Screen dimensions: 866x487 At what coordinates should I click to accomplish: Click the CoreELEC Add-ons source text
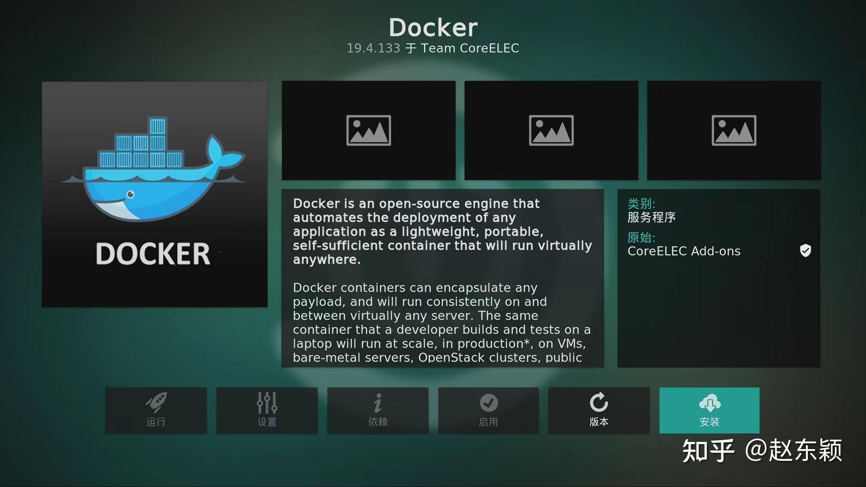(684, 251)
